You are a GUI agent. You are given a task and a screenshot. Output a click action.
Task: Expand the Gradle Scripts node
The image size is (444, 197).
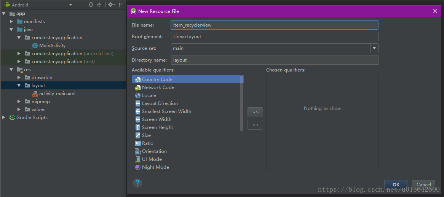[x=4, y=117]
